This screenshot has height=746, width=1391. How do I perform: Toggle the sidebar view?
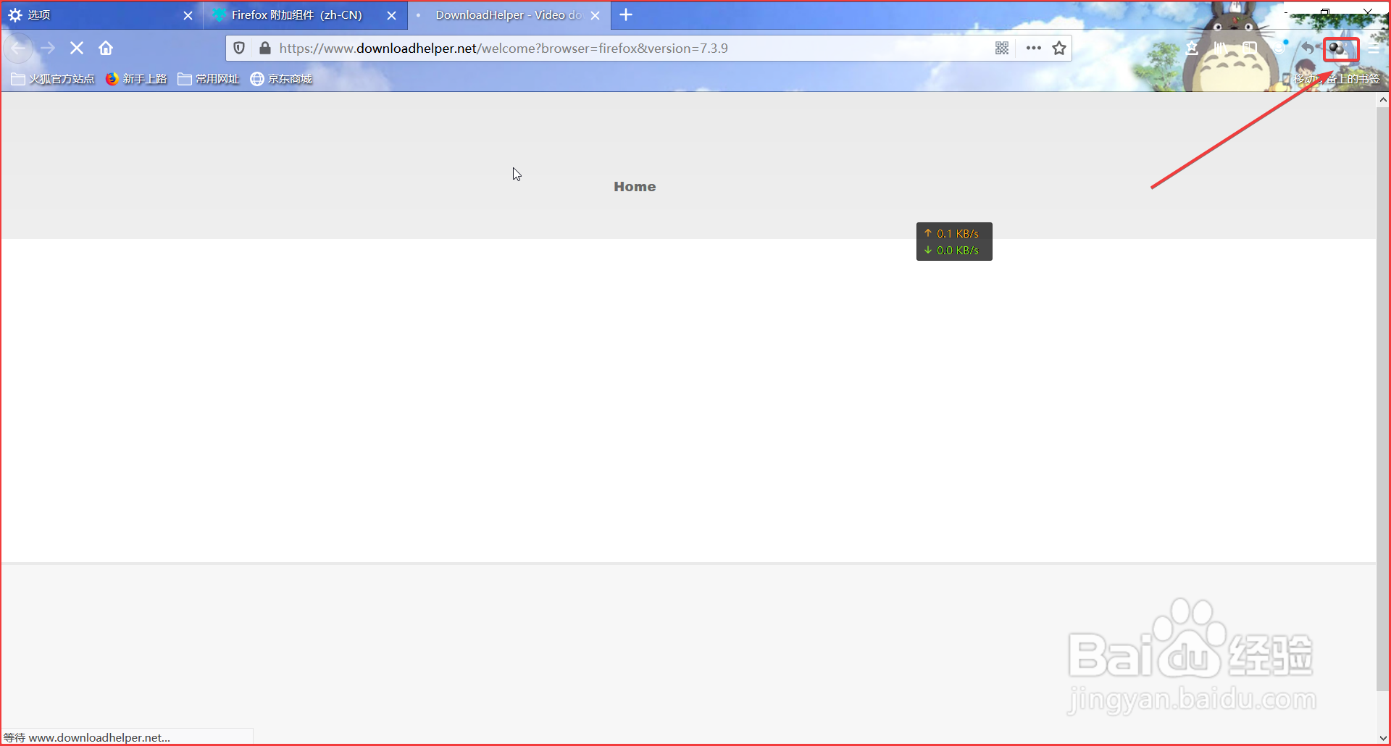click(x=1250, y=49)
